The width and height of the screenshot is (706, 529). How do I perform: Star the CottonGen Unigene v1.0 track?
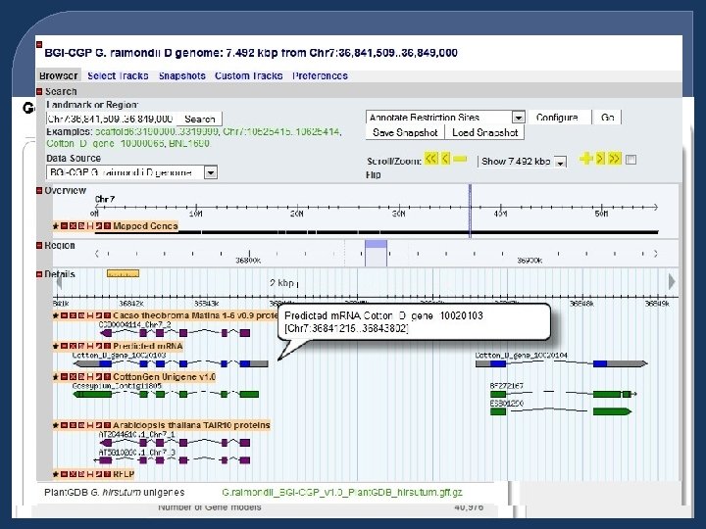[x=56, y=377]
